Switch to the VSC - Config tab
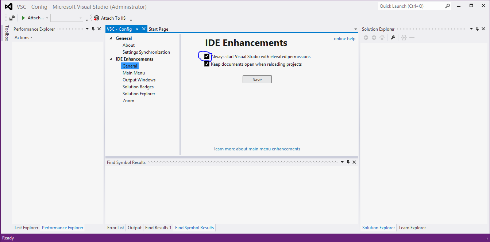Image resolution: width=490 pixels, height=242 pixels. click(119, 29)
